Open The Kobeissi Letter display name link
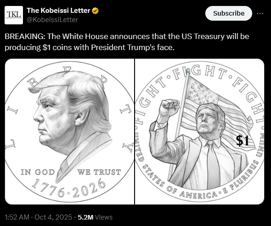Image resolution: width=271 pixels, height=226 pixels. [x=58, y=11]
